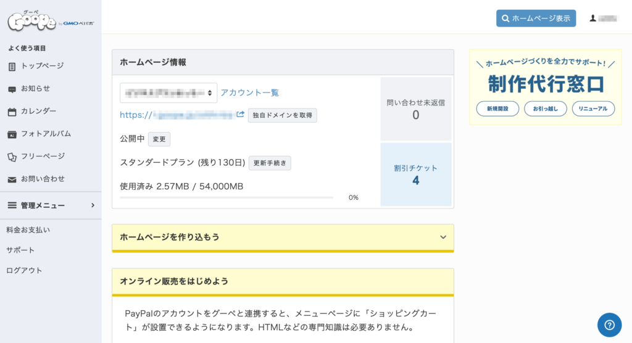This screenshot has width=632, height=343.
Task: Open サポート in the sidebar
Action: [x=20, y=250]
